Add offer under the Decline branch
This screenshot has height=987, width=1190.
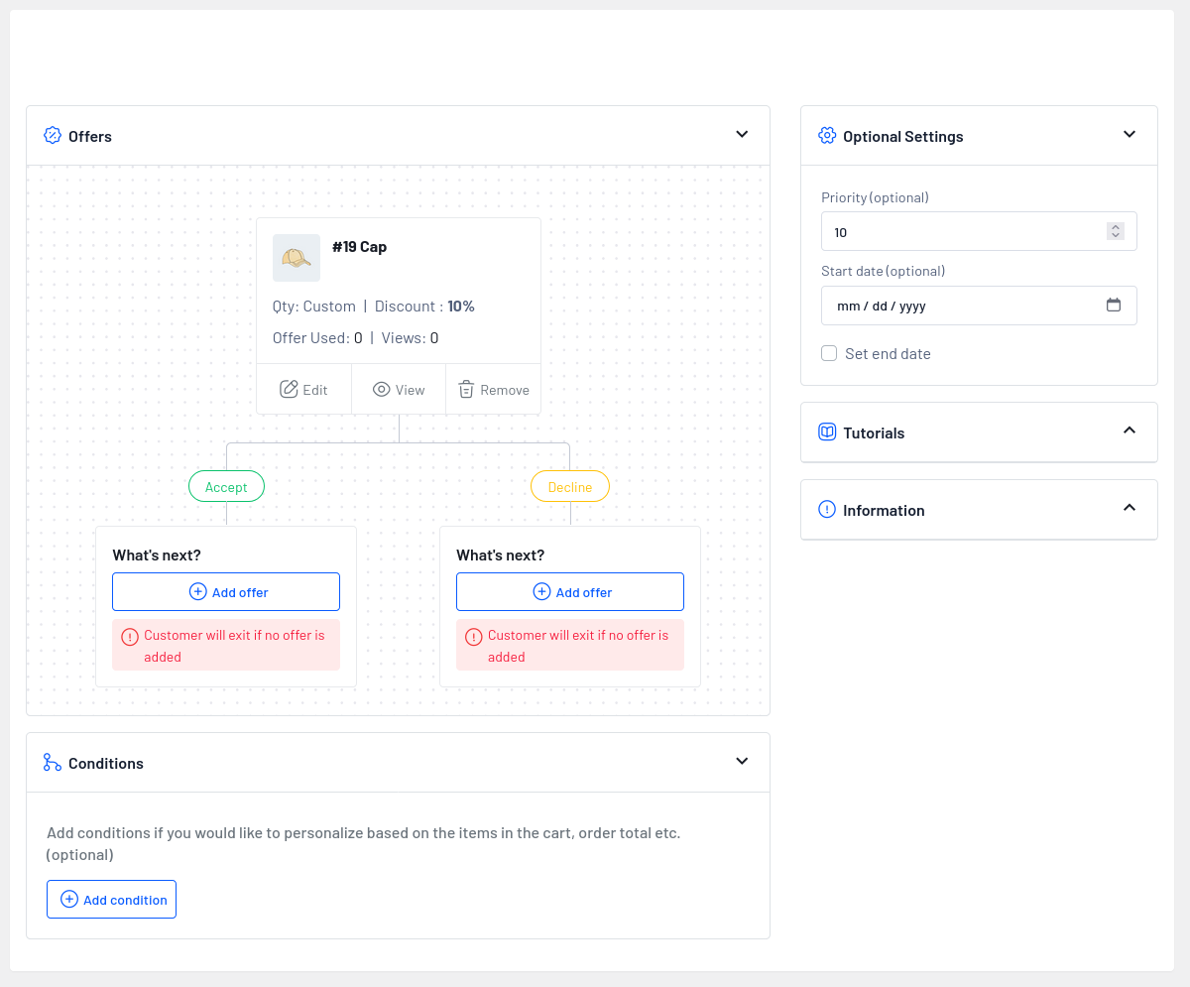pyautogui.click(x=570, y=592)
